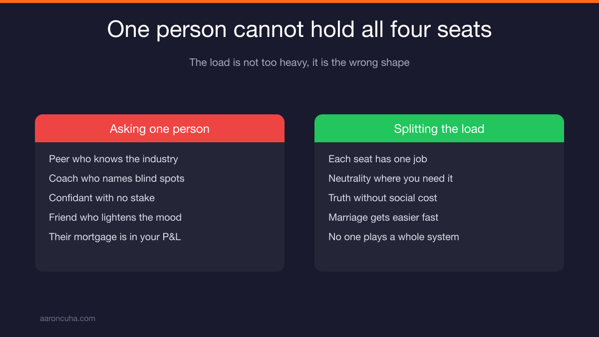Click 'No one plays a whole system'
Image resolution: width=599 pixels, height=337 pixels.
click(x=394, y=237)
